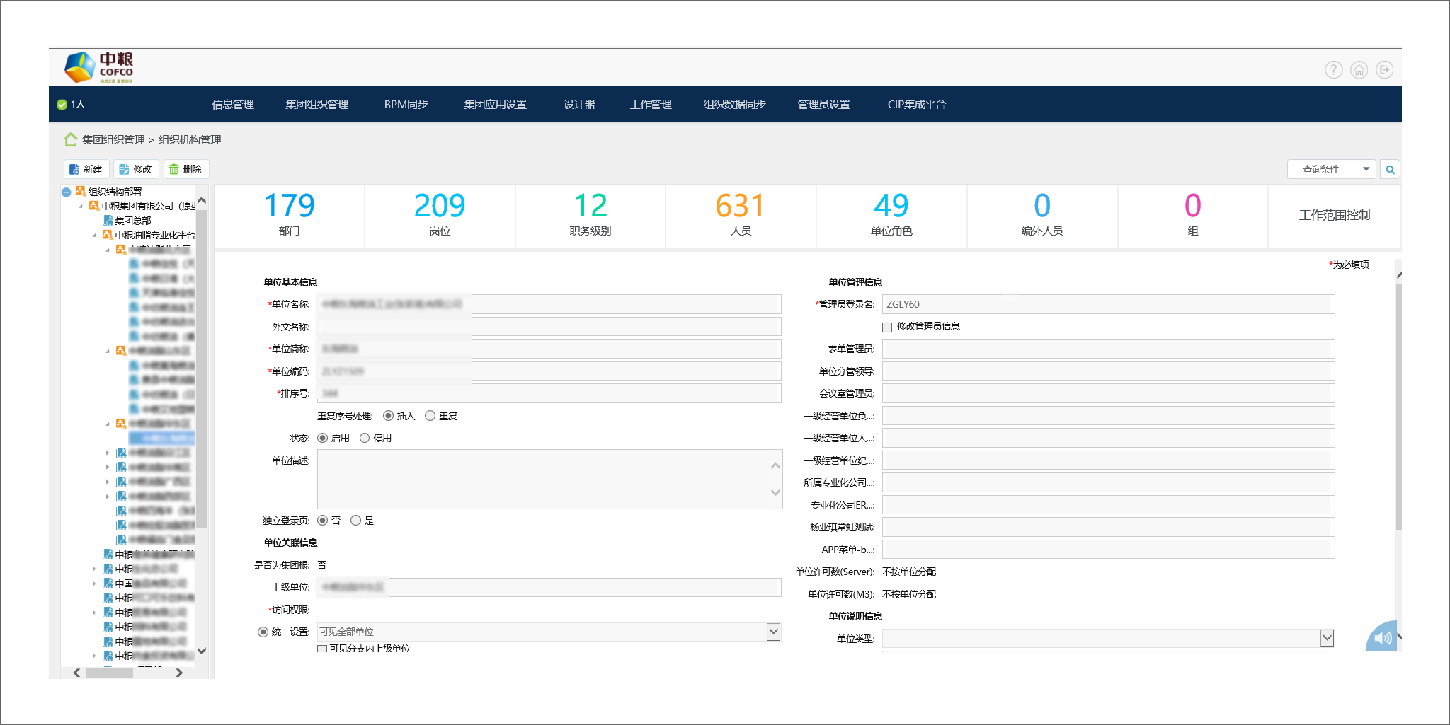Viewport: 1450px width, 725px height.
Task: Click 组织机构管理 in the breadcrumb
Action: pyautogui.click(x=190, y=140)
